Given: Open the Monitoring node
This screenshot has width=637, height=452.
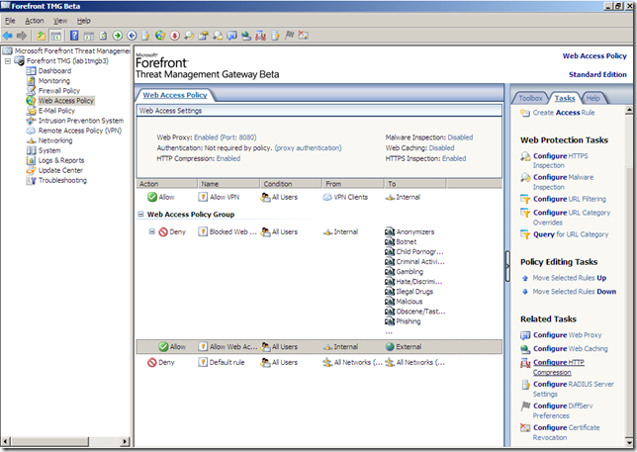Looking at the screenshot, I should [x=54, y=81].
